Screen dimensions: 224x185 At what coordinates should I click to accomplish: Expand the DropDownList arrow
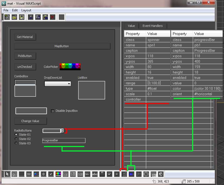[x=69, y=84]
